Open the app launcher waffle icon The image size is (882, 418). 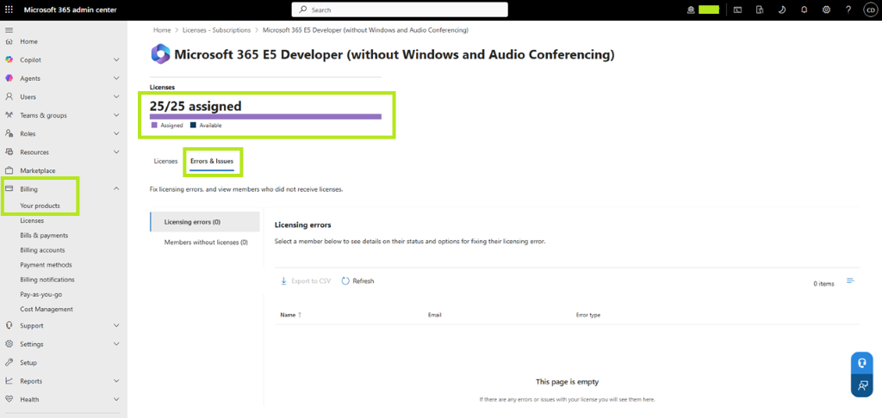(9, 9)
